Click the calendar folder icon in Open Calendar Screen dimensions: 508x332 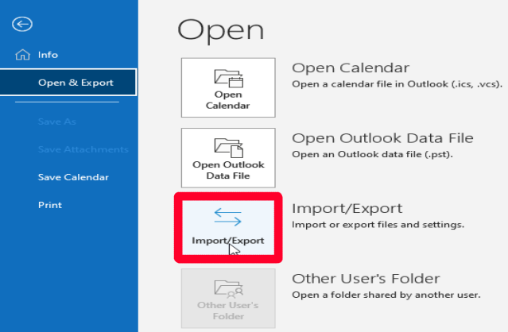pyautogui.click(x=227, y=77)
